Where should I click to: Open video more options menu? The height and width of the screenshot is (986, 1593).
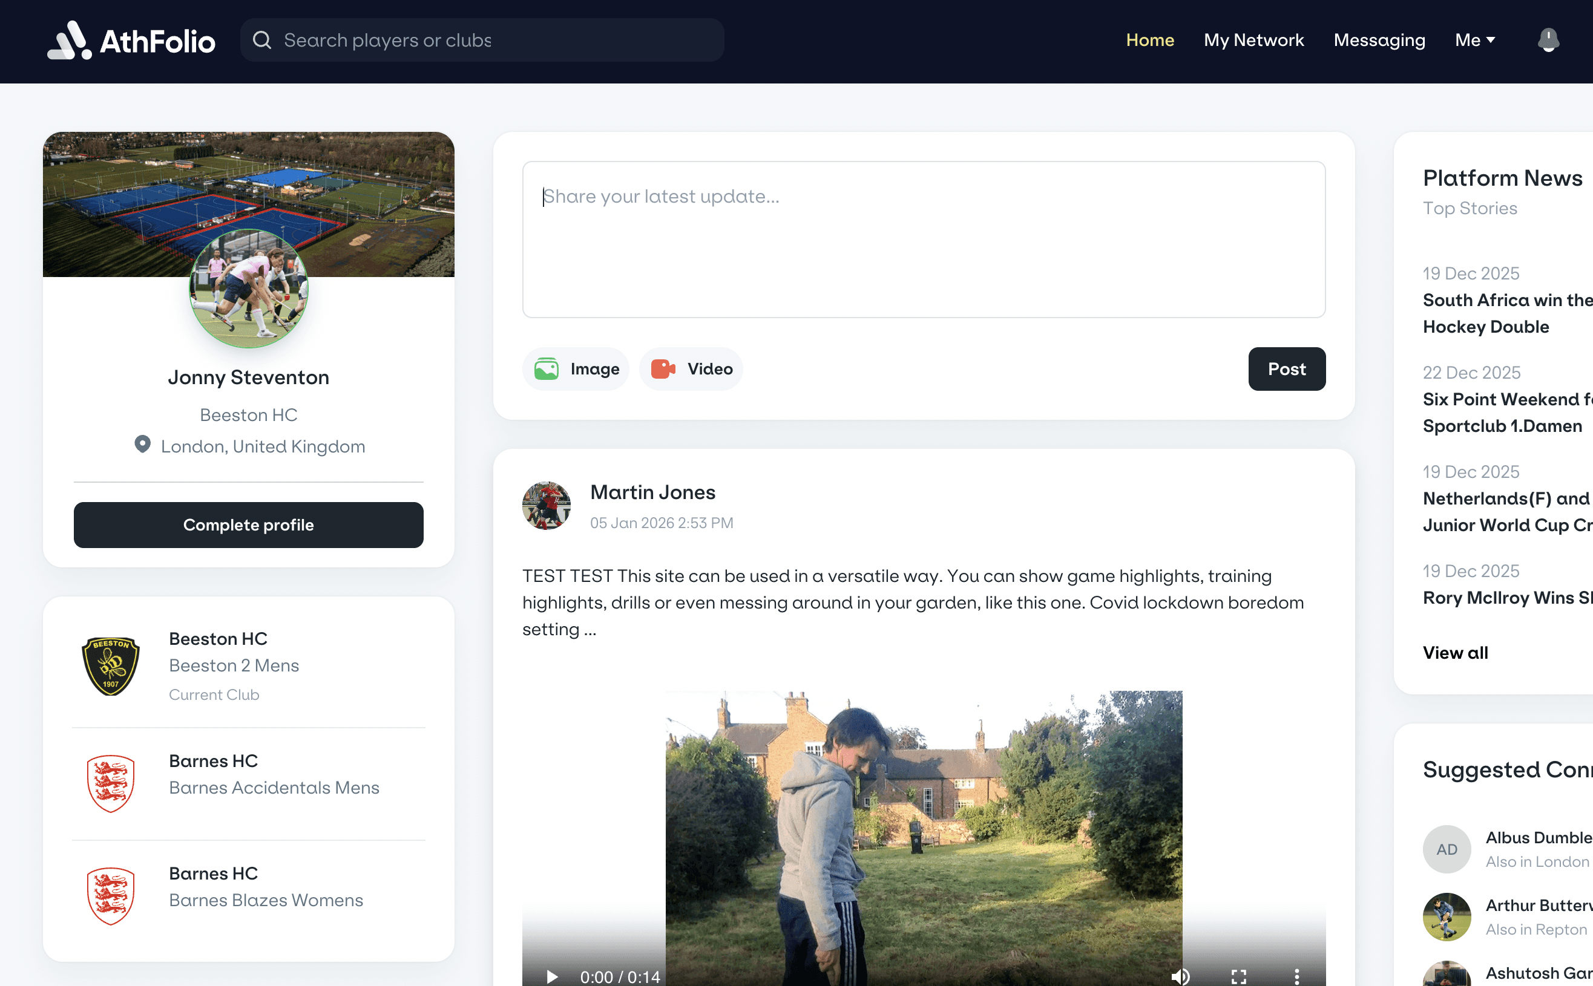coord(1296,976)
